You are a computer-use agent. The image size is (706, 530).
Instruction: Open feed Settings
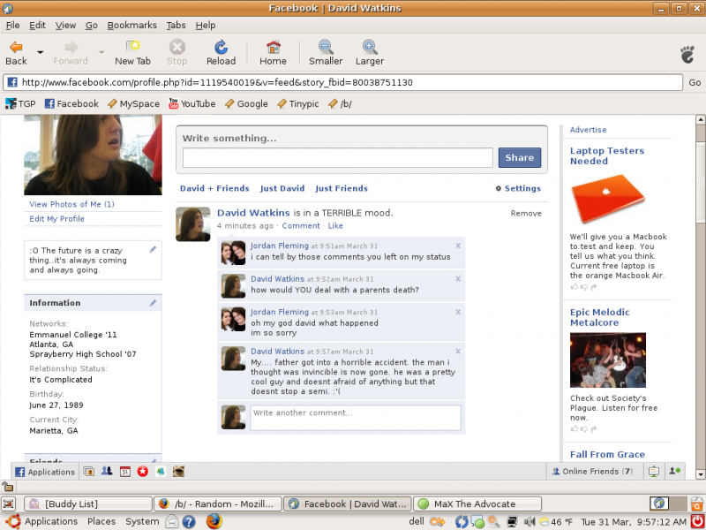point(518,188)
